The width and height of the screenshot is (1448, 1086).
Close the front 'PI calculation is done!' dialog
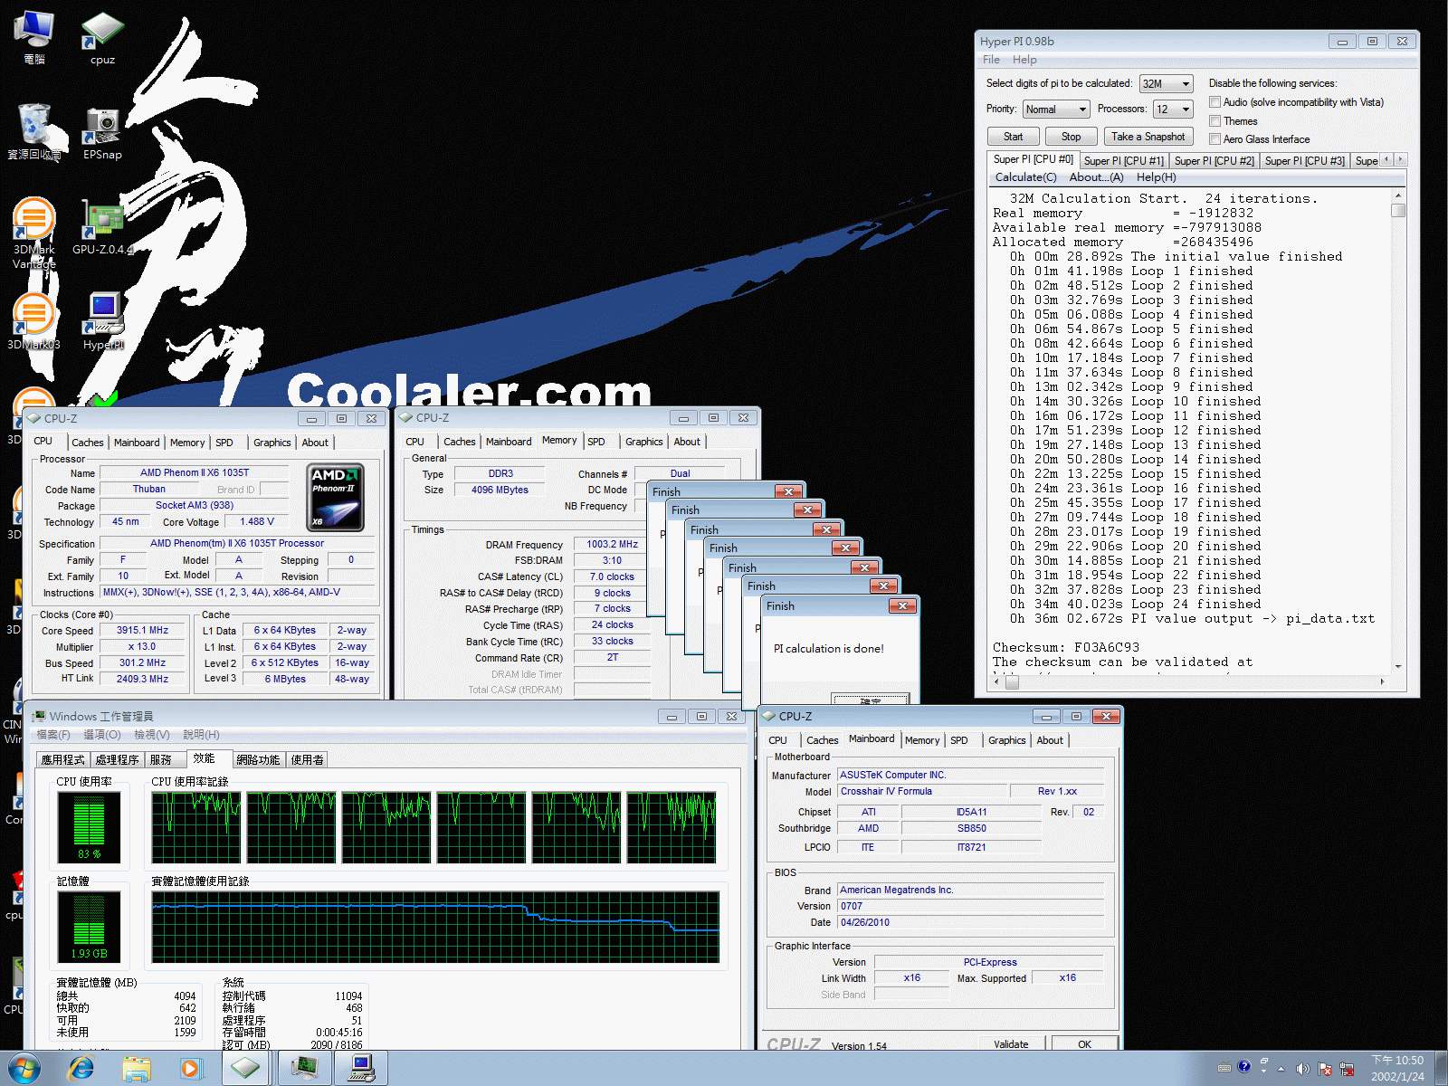pyautogui.click(x=903, y=605)
